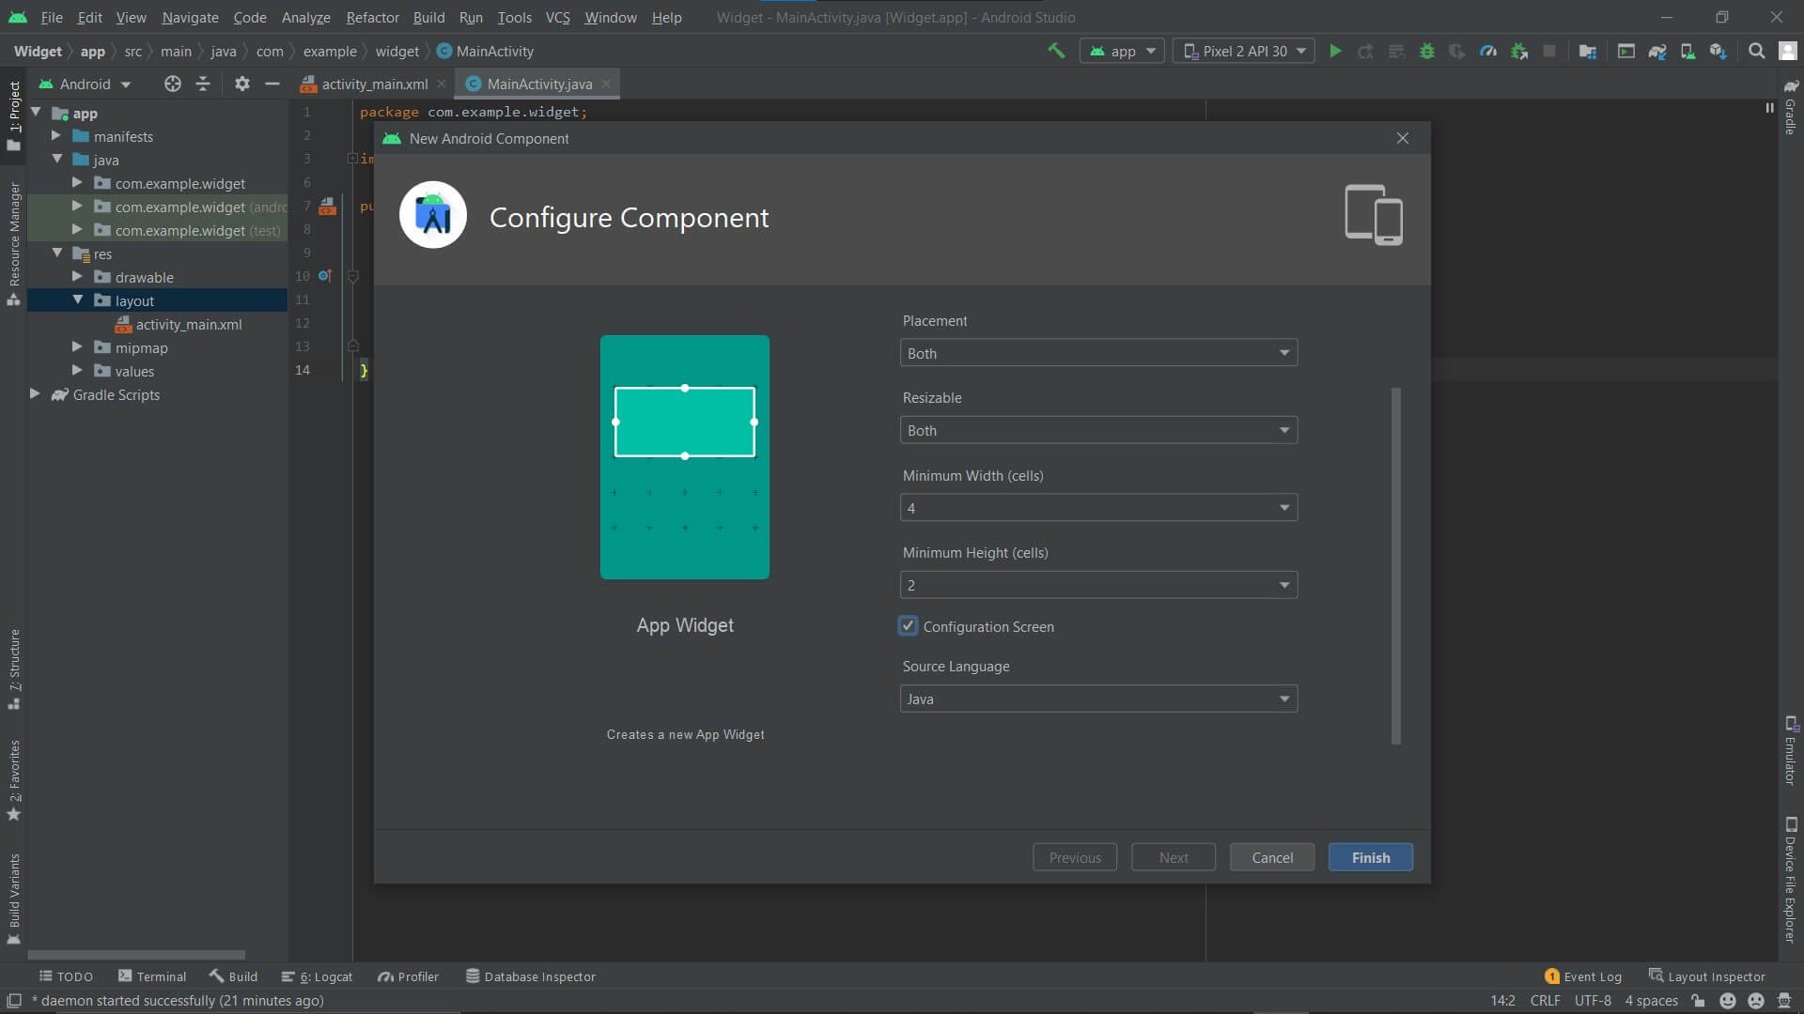Open the Event Log

tap(1583, 976)
